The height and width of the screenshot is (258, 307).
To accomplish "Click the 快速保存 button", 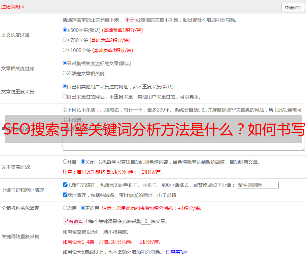I will click(x=293, y=7).
